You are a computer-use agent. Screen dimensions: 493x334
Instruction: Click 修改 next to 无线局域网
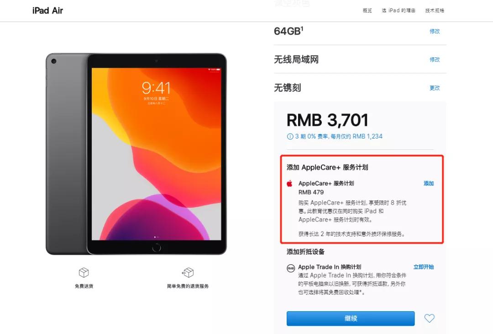[x=435, y=59]
